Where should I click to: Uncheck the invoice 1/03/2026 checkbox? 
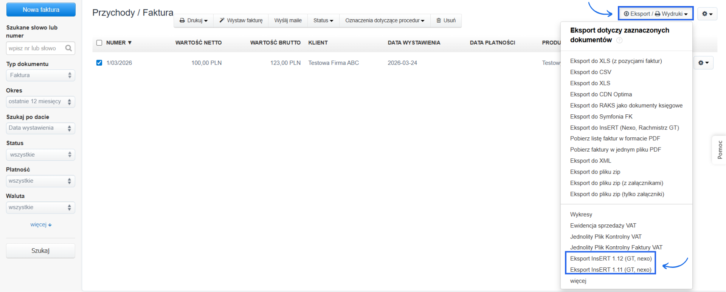[x=99, y=63]
